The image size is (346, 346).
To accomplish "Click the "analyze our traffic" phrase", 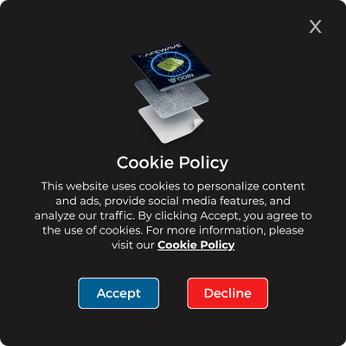I will pos(85,216).
